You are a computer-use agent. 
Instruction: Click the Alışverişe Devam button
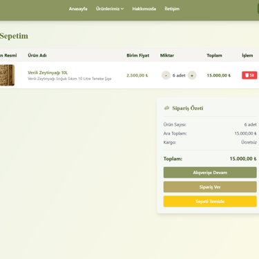[x=210, y=173]
